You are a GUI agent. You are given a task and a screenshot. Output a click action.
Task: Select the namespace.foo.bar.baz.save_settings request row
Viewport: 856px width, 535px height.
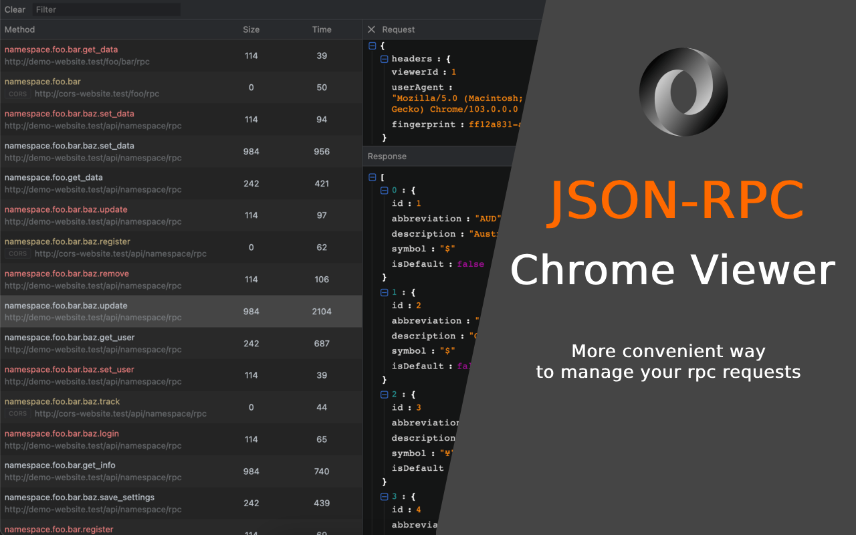click(181, 504)
